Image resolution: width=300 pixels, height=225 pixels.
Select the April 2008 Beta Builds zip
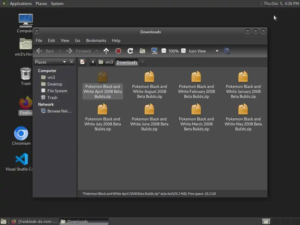coord(103,84)
